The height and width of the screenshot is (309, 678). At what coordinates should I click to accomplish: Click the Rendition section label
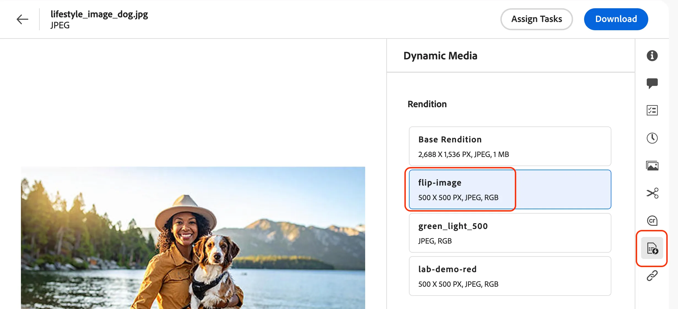coord(427,104)
